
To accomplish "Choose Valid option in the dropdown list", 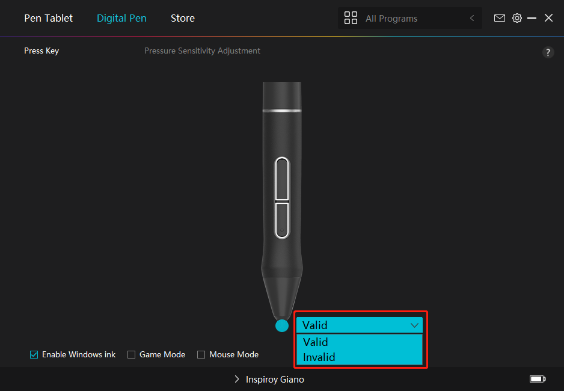I will point(316,342).
